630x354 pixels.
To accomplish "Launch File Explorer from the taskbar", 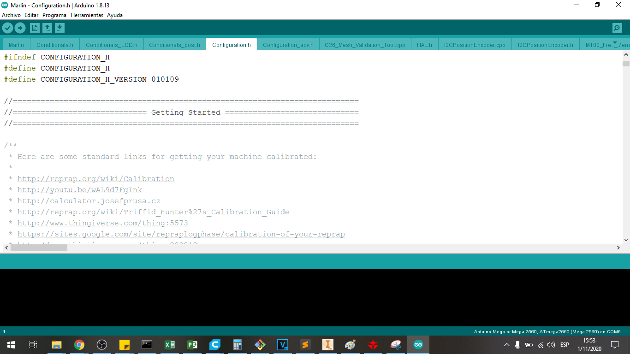I will pyautogui.click(x=56, y=345).
